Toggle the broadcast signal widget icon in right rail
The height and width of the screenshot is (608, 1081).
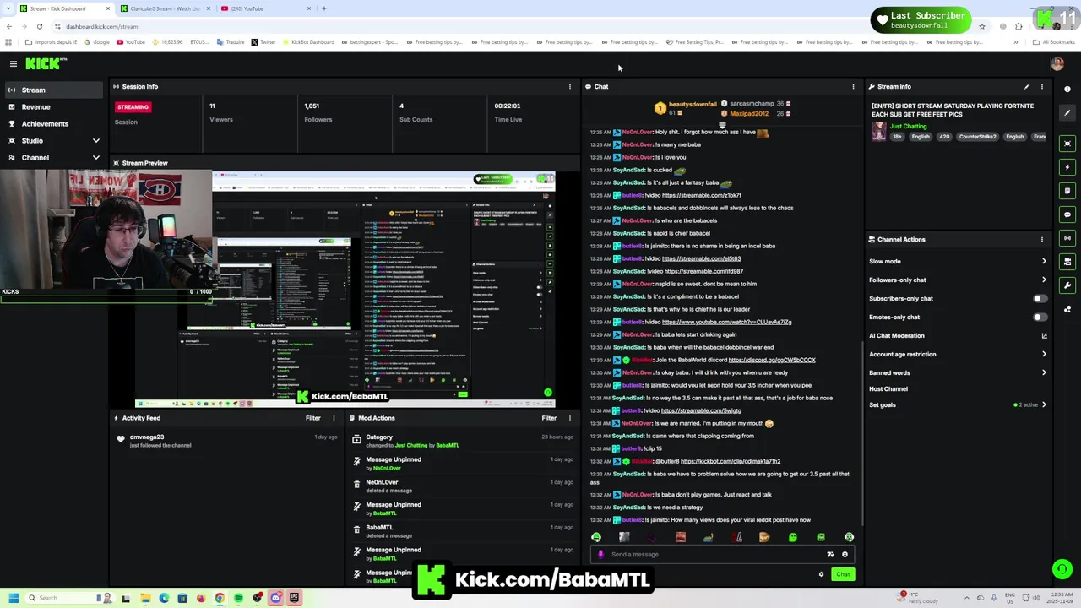[x=1067, y=238]
